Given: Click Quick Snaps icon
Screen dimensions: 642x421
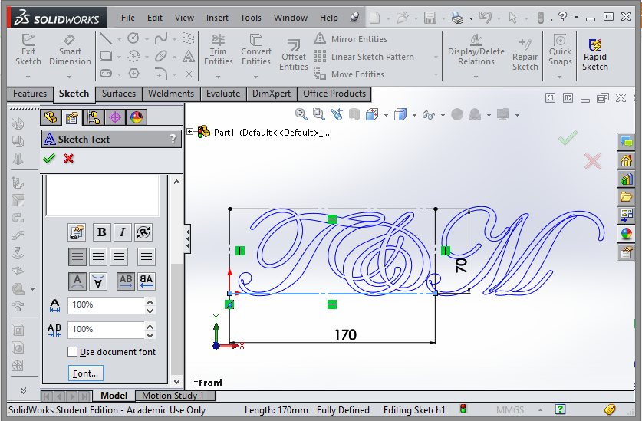Looking at the screenshot, I should coord(560,40).
